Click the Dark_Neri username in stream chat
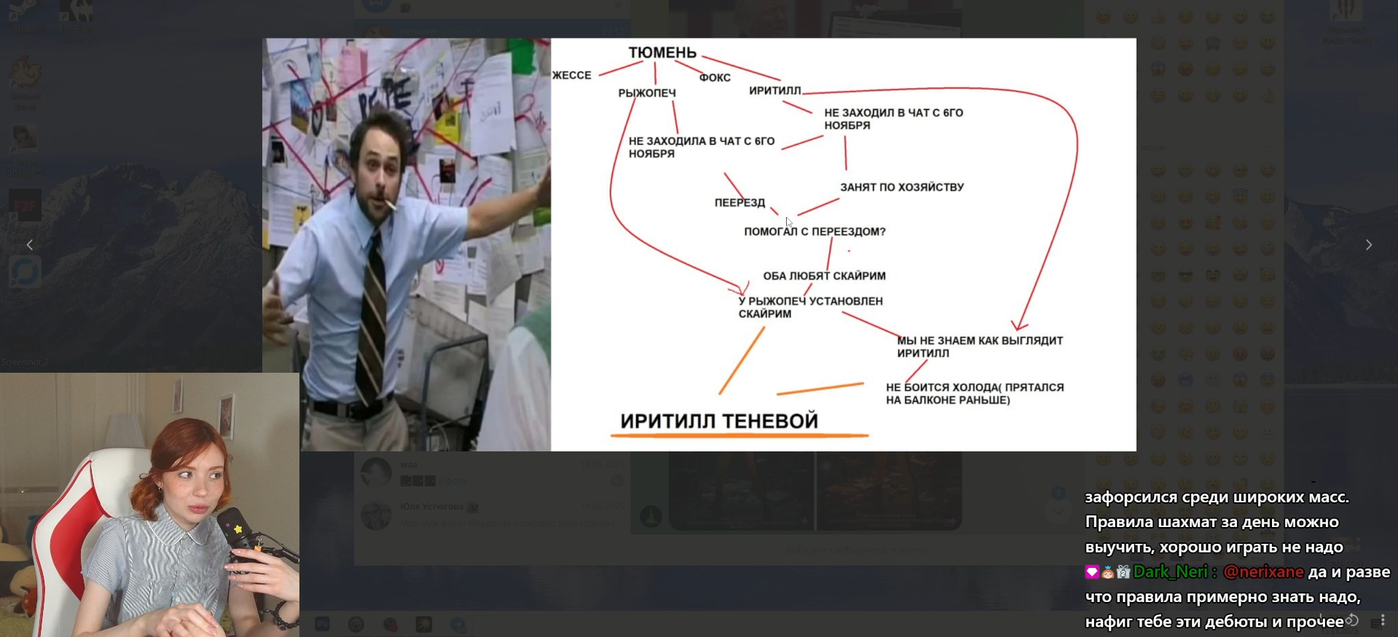The height and width of the screenshot is (637, 1398). (x=1170, y=572)
